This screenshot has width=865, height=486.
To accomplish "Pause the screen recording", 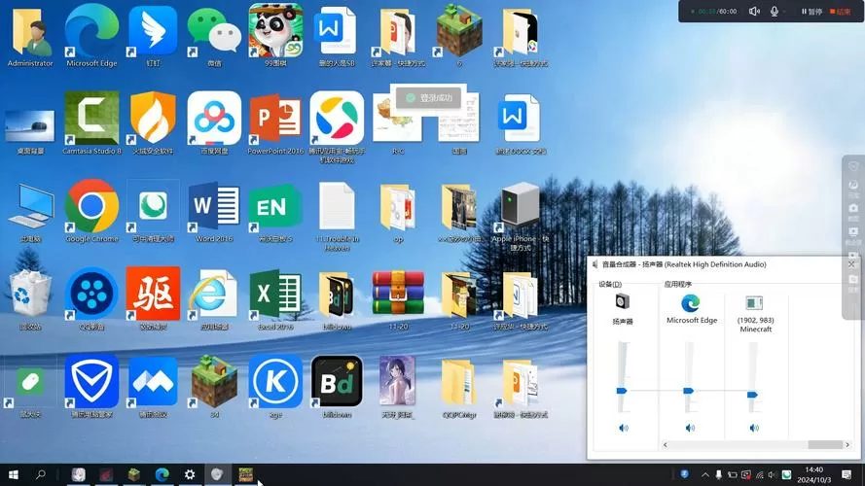I will pyautogui.click(x=811, y=11).
